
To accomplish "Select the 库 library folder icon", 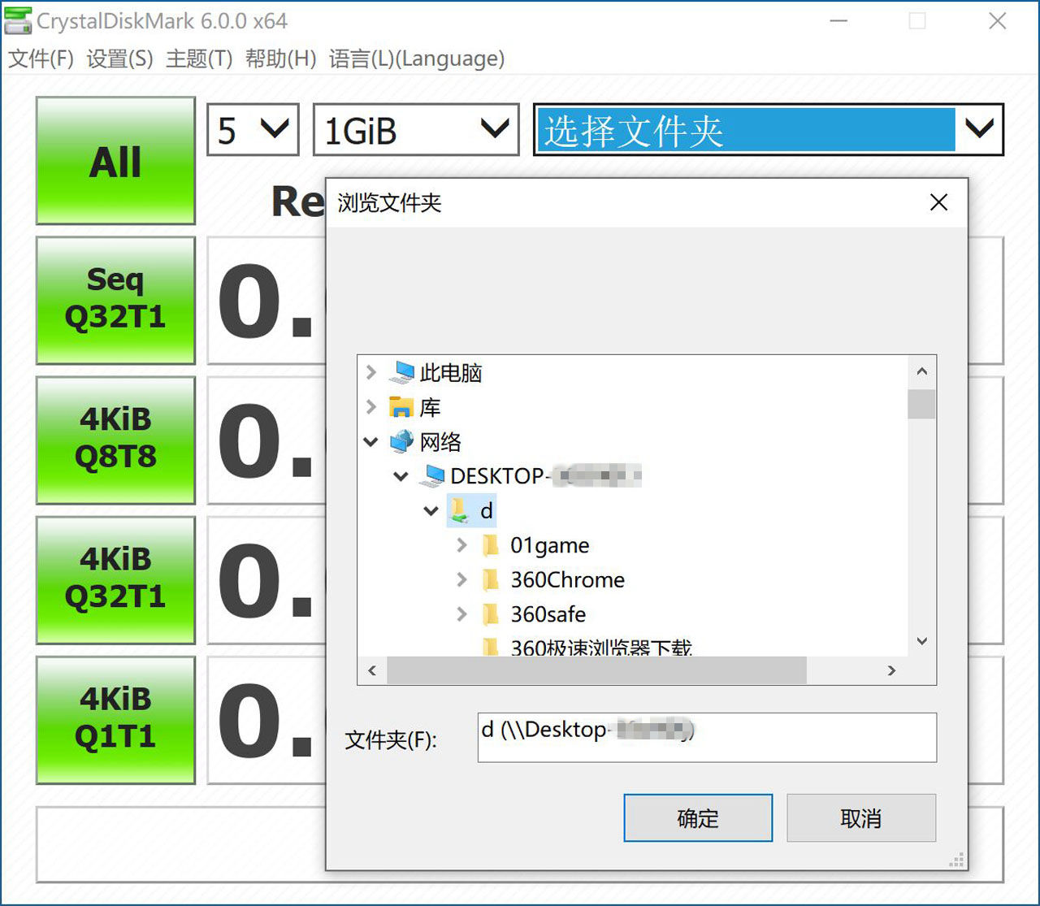I will click(401, 407).
